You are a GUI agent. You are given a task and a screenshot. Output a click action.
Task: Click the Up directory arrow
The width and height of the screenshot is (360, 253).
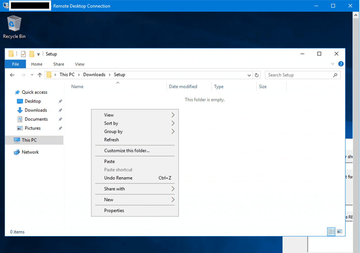[40, 75]
